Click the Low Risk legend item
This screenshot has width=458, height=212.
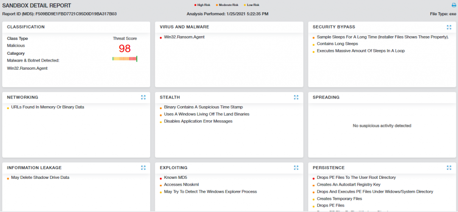[x=253, y=5]
